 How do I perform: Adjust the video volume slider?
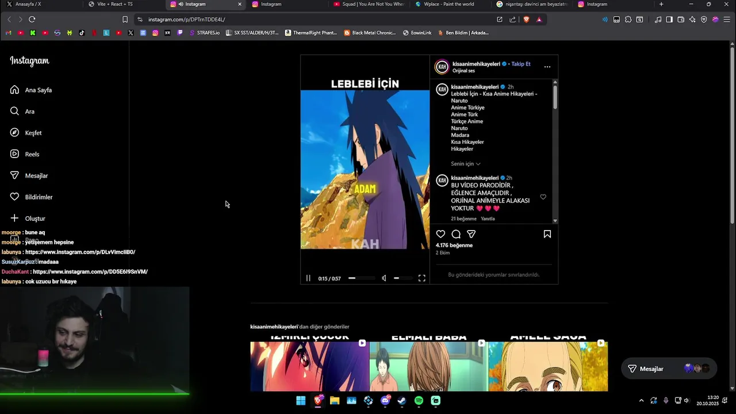[x=403, y=278]
